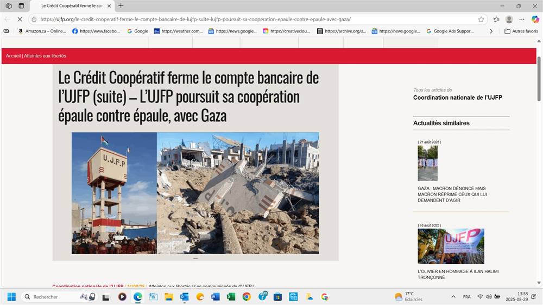Open Outlook from the taskbar
This screenshot has width=543, height=305.
point(184,297)
